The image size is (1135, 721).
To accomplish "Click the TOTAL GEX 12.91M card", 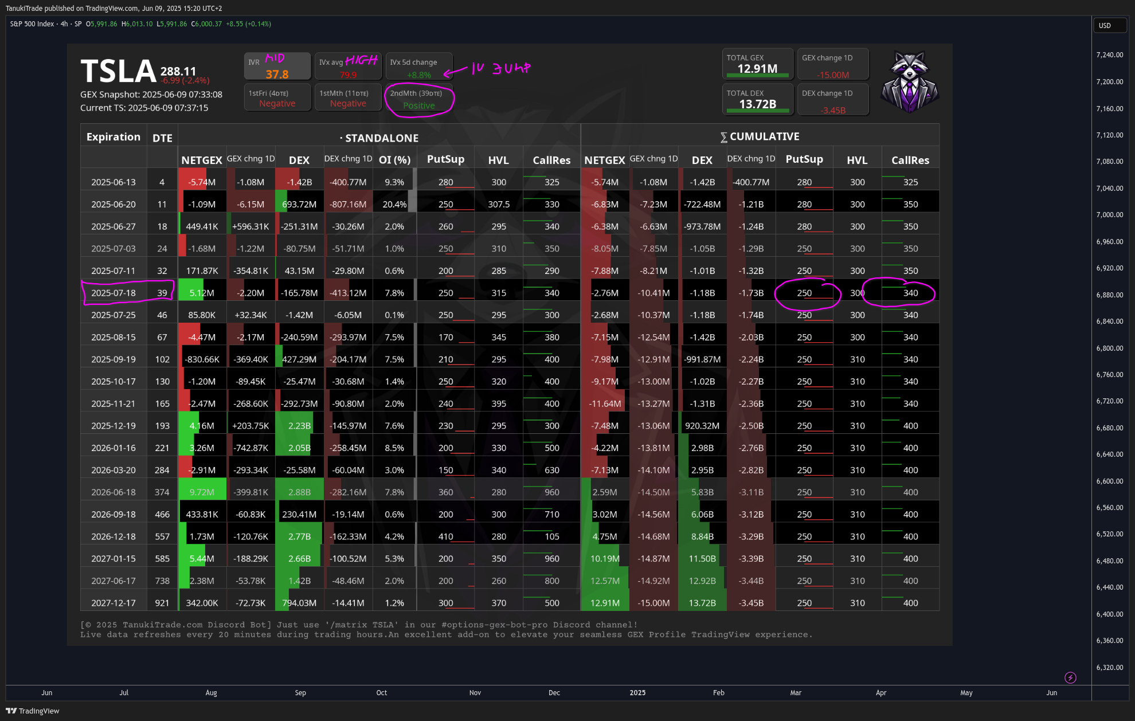I will coord(758,64).
